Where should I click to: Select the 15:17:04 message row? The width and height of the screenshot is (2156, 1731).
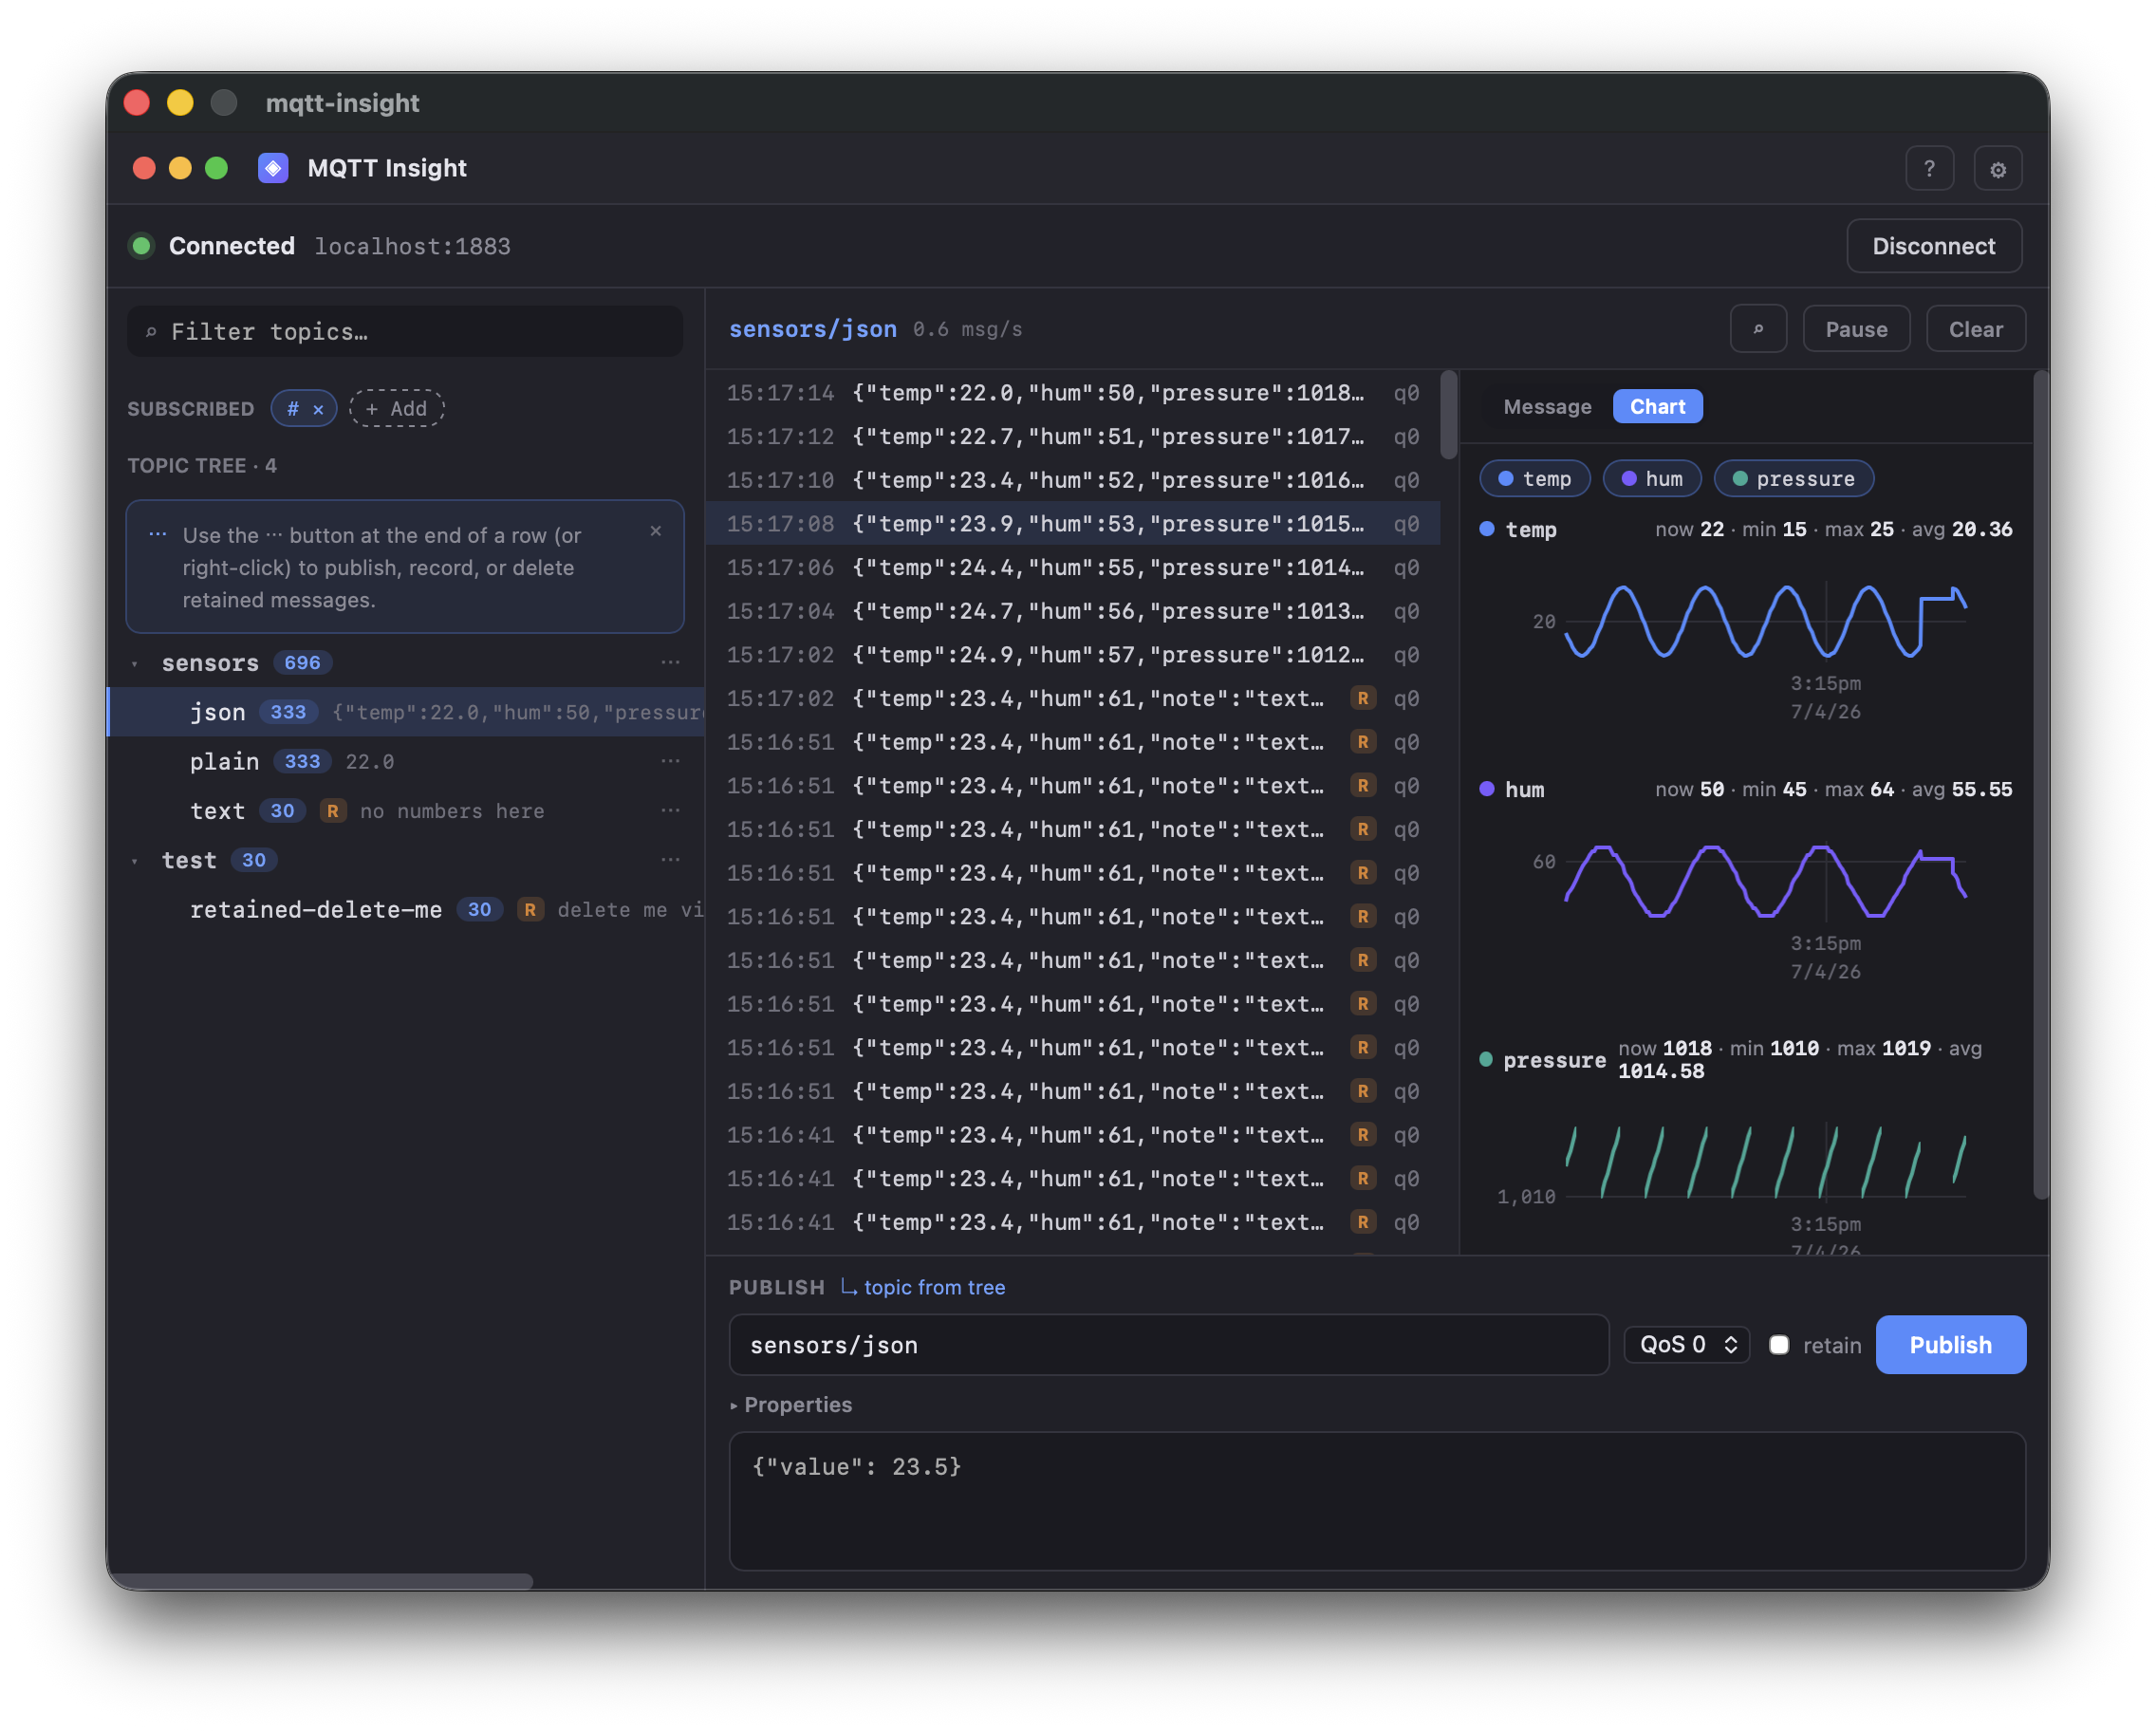(1073, 611)
